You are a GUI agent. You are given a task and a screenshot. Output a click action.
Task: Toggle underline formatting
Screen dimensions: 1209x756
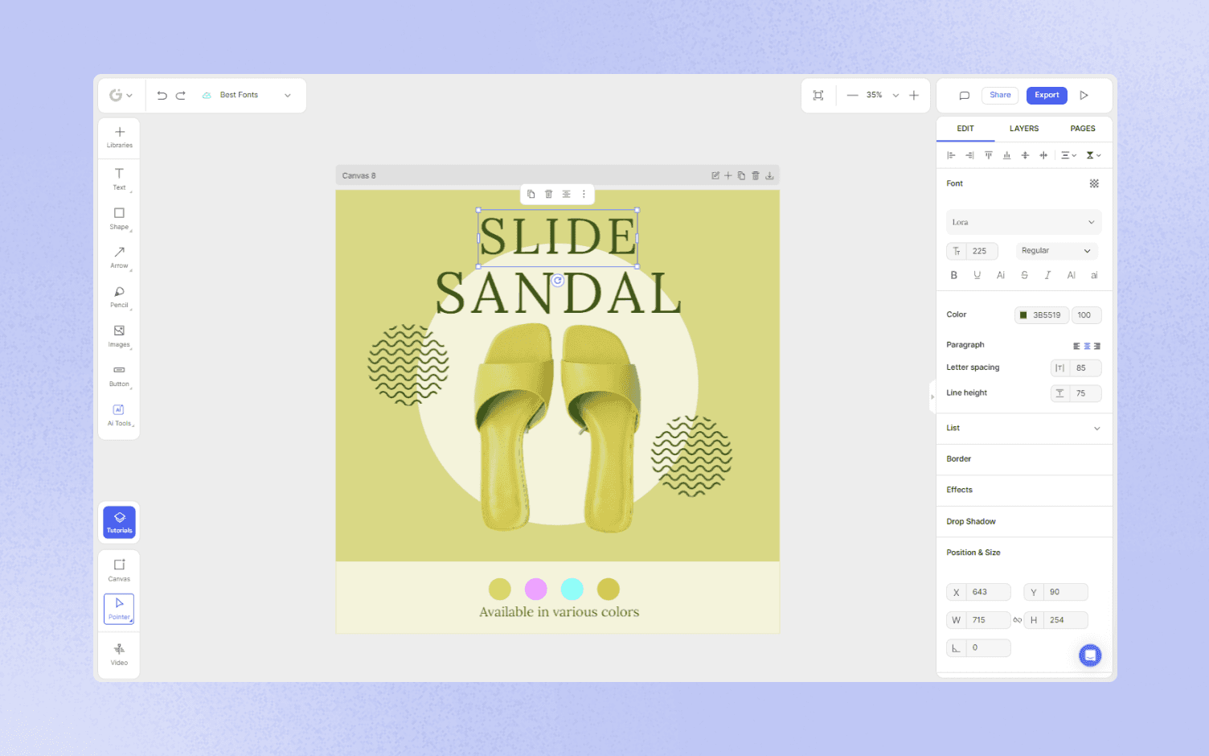[977, 275]
